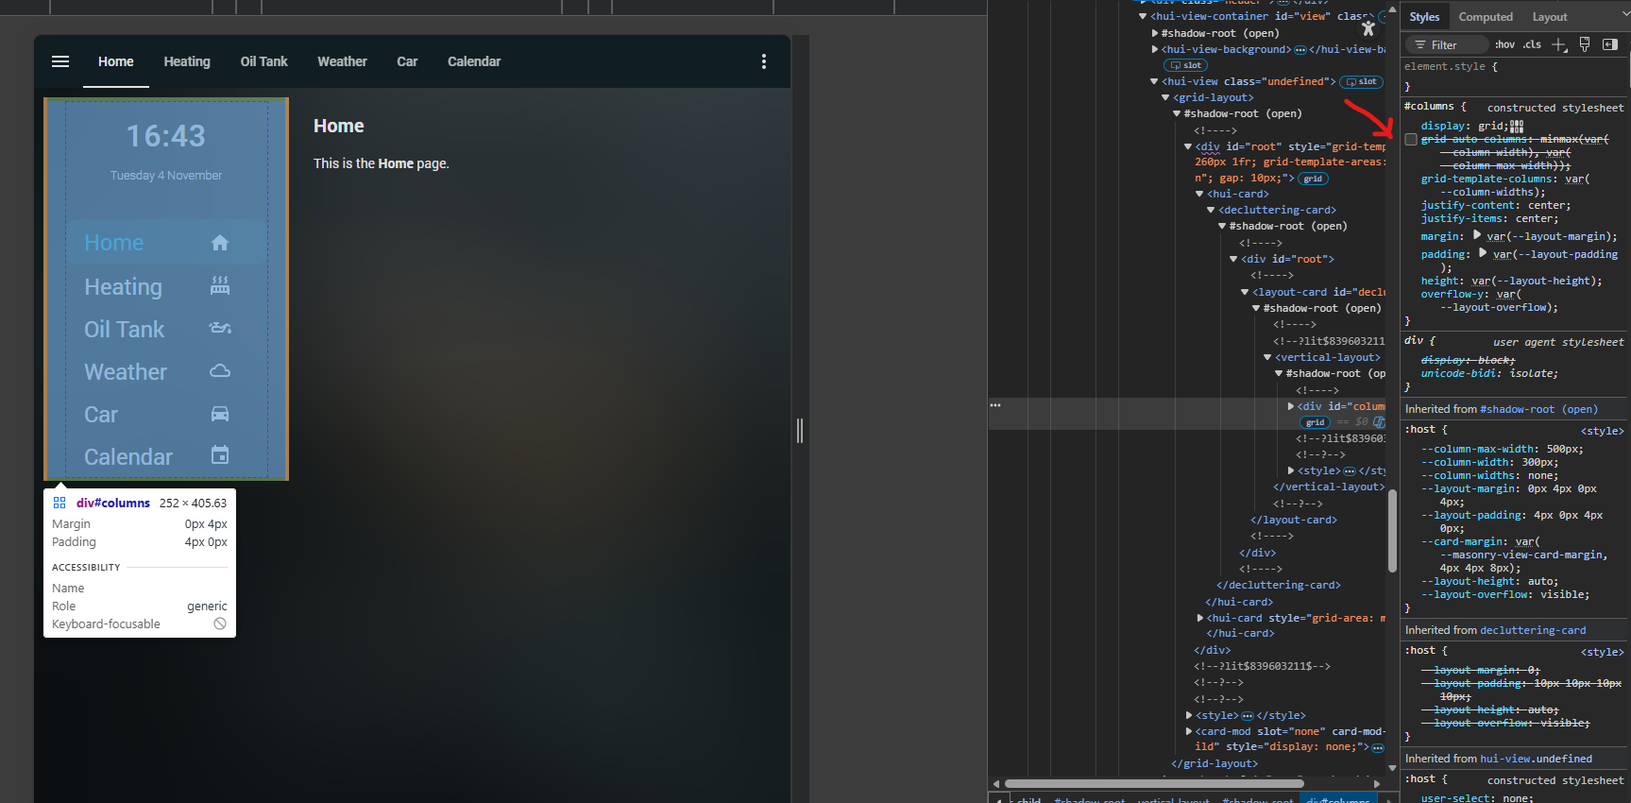
Task: Click the oil can icon beside Oil Tank
Action: point(220,329)
